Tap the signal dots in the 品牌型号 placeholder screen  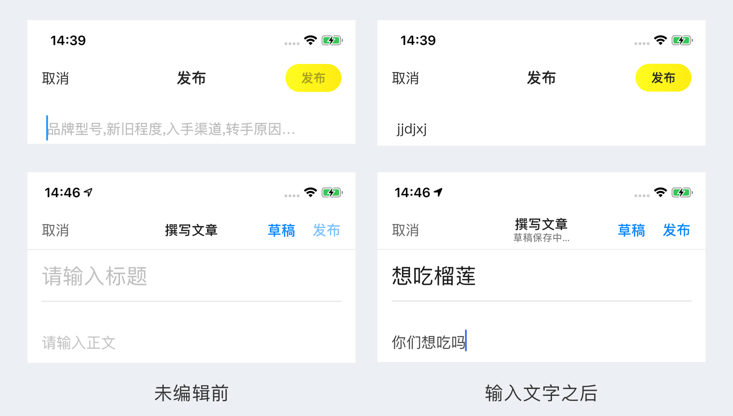coord(292,44)
